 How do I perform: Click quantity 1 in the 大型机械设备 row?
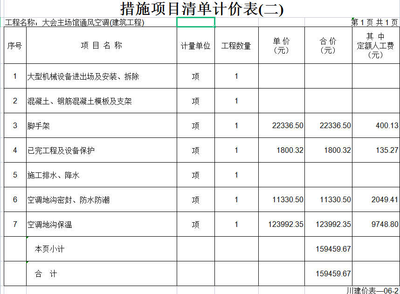(x=236, y=76)
